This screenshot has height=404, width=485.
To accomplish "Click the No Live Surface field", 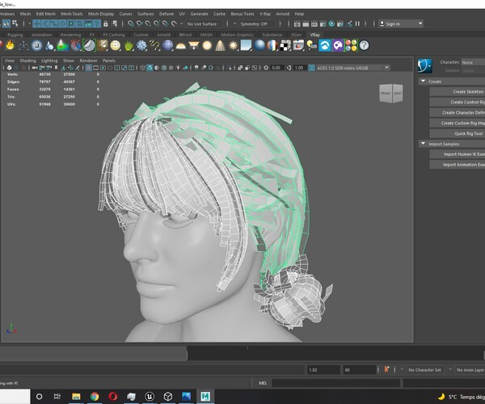I will tap(204, 23).
